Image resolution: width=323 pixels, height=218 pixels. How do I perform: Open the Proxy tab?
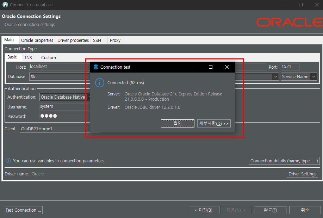[x=115, y=41]
